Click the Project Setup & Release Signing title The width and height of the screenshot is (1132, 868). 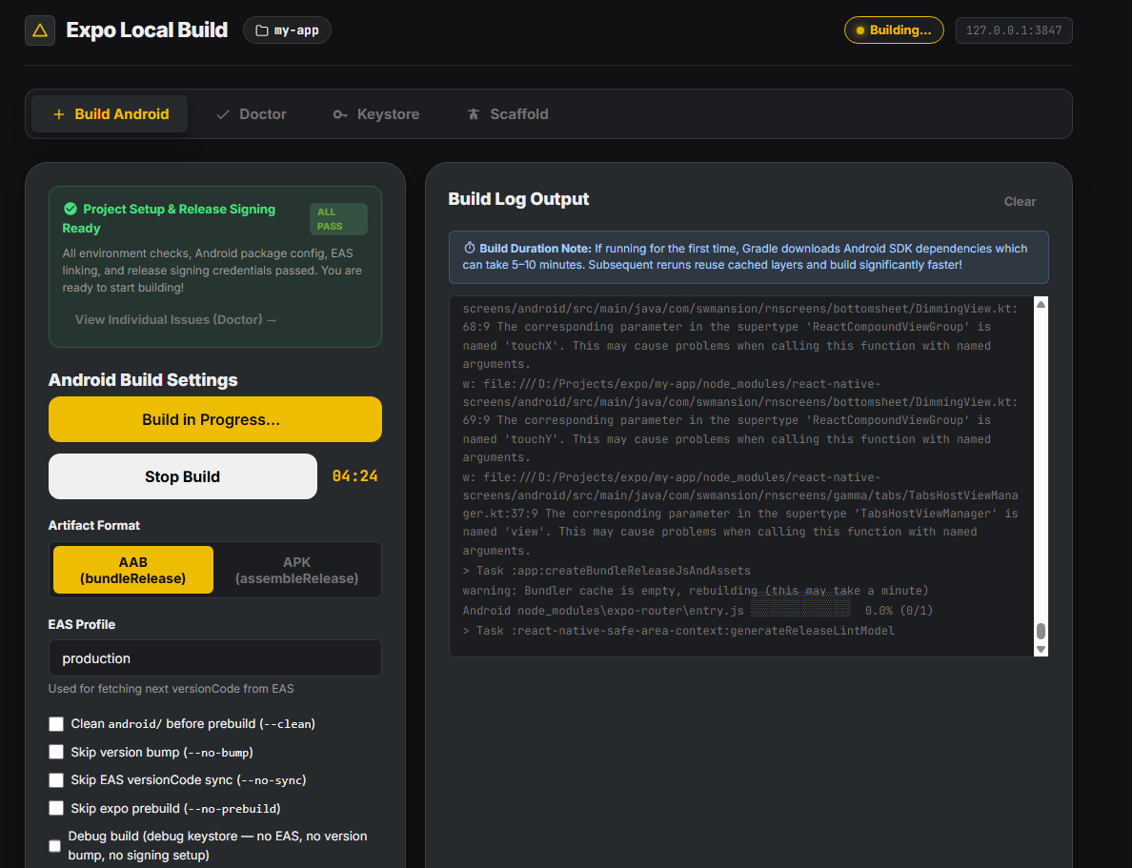coord(169,218)
